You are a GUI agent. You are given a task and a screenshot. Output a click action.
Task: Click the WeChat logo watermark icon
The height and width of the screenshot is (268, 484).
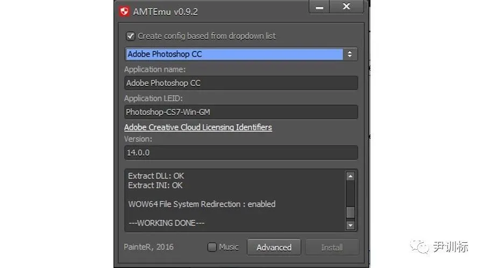(421, 247)
